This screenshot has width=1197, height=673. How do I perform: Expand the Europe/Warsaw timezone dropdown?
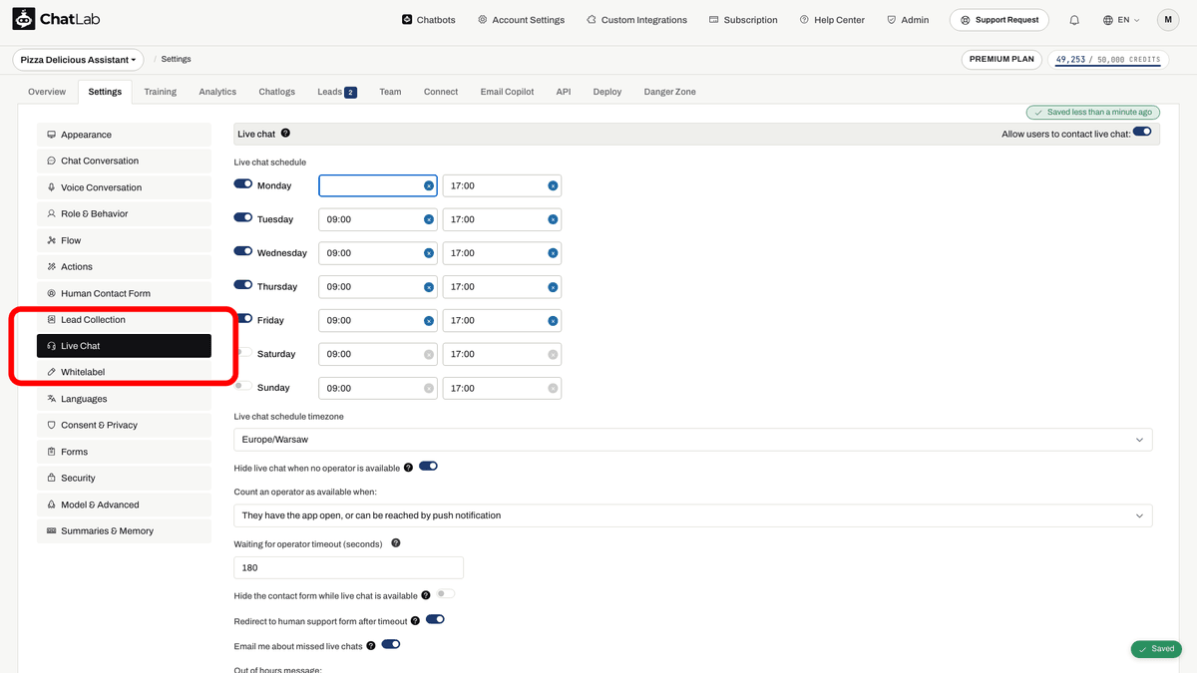(693, 440)
